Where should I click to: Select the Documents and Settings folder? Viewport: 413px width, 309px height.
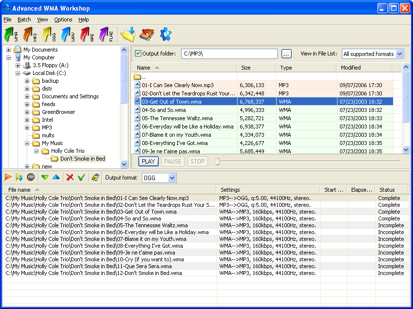(x=70, y=96)
